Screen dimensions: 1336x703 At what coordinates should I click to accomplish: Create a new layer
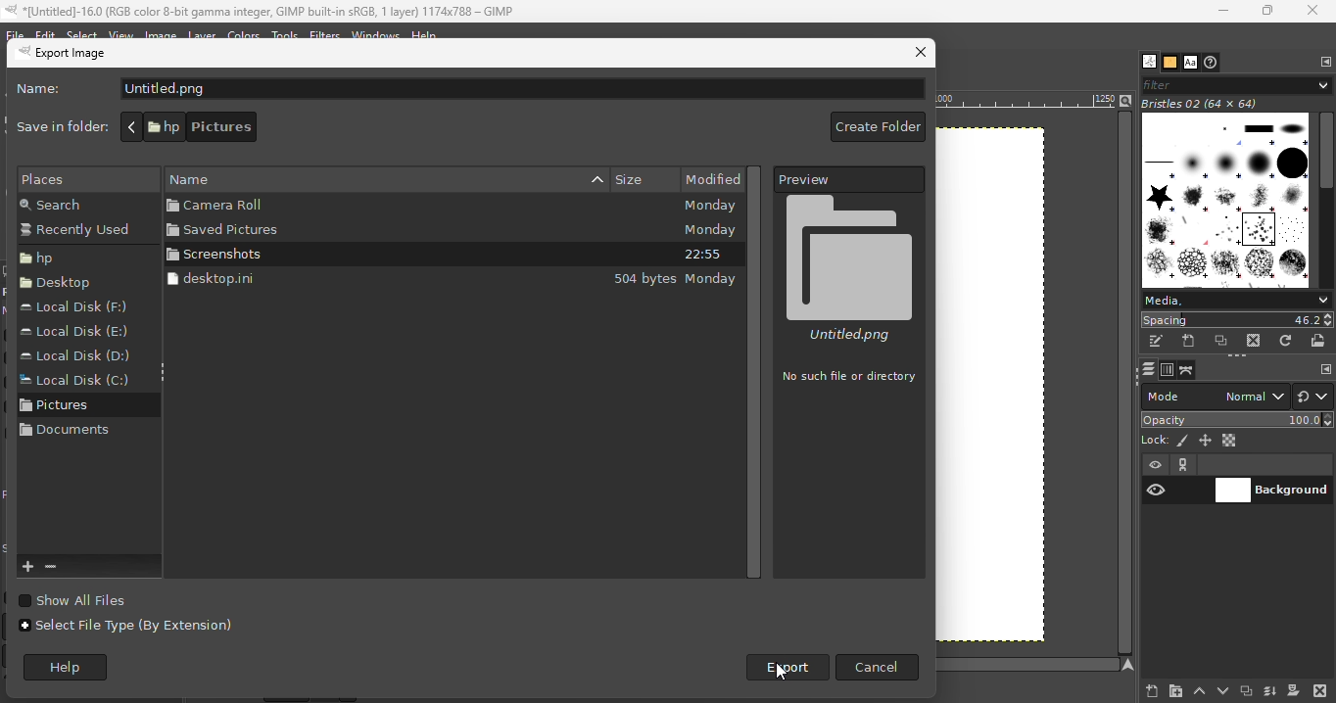[1153, 692]
